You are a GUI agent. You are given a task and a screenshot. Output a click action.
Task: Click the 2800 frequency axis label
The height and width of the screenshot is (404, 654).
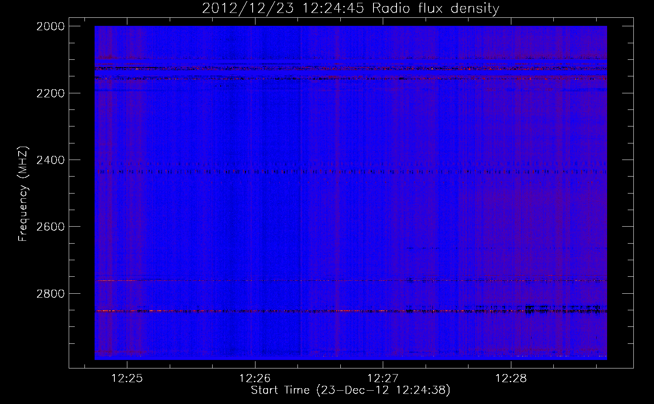point(51,294)
